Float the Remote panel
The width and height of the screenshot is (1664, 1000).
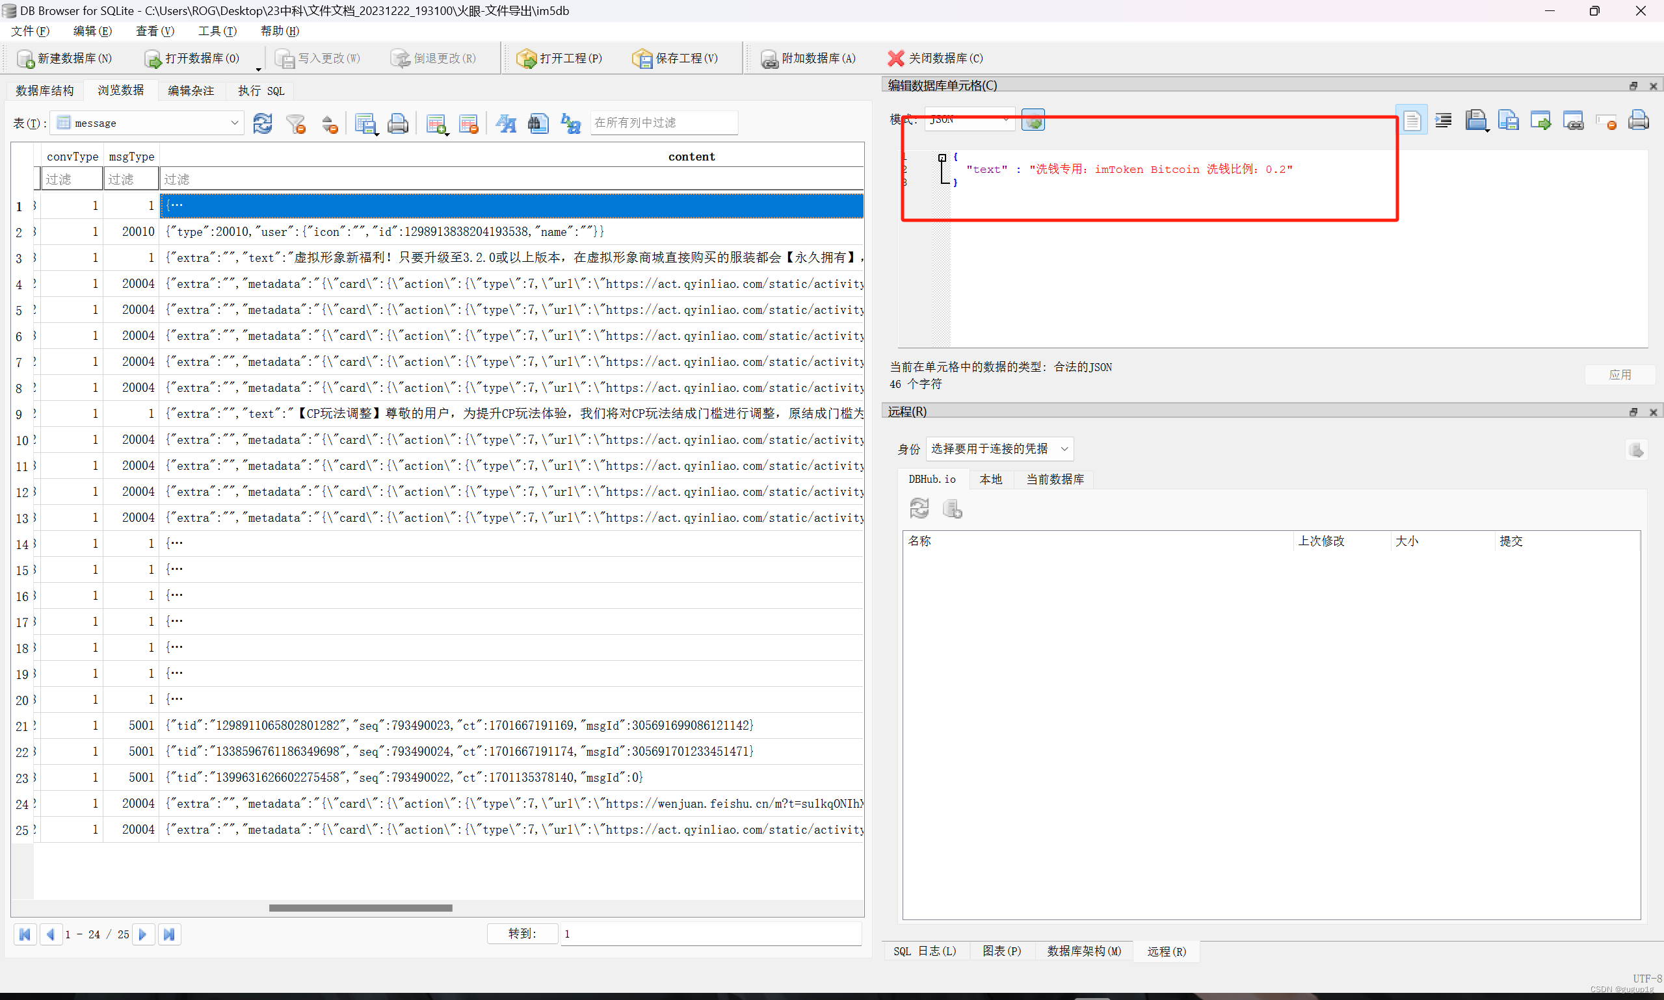[1633, 412]
